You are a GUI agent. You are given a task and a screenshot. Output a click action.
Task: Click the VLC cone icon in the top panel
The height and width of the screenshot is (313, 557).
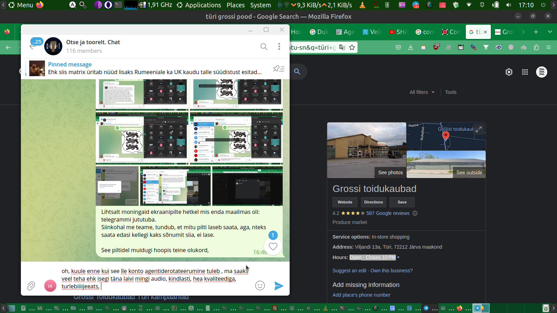click(x=362, y=5)
